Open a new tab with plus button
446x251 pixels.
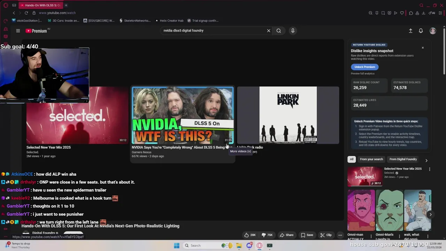coord(66,5)
